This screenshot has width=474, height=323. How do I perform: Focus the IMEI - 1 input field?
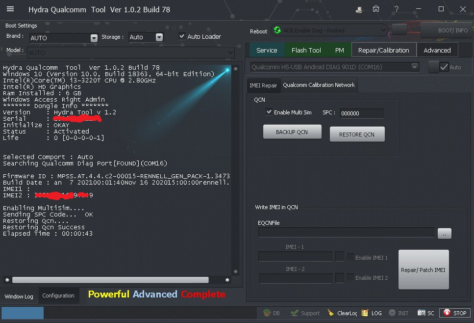coord(296,256)
